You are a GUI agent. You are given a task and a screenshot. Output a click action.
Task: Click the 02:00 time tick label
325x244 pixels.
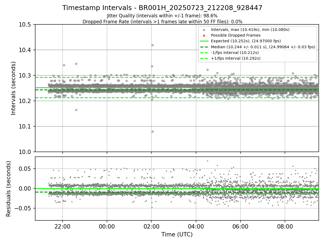pos(151,226)
